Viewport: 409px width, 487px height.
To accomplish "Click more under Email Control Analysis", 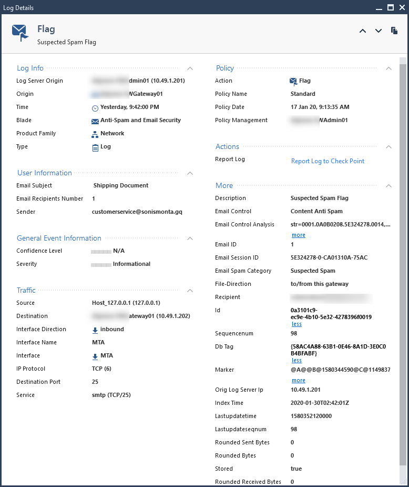I will pyautogui.click(x=298, y=235).
